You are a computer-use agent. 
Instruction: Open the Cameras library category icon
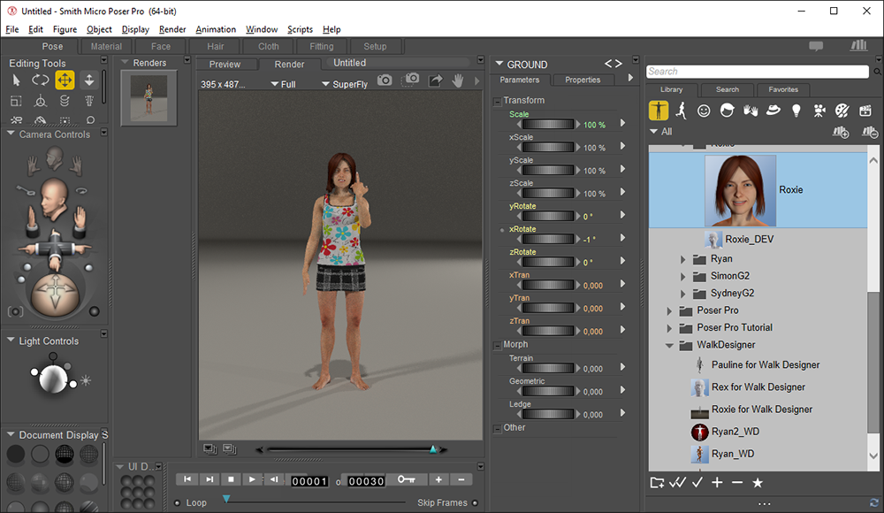pos(819,111)
